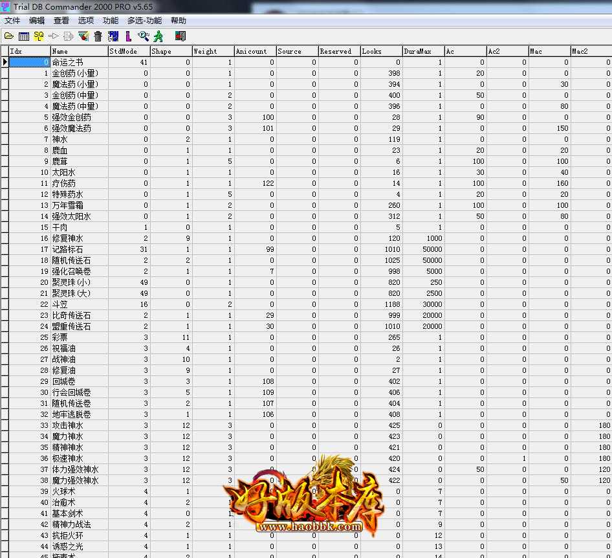The width and height of the screenshot is (612, 558).
Task: Click the DuraMax column header
Action: coord(424,51)
